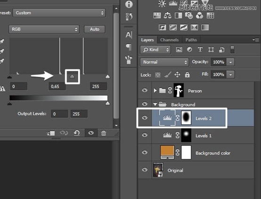Add a Color Balance adjustment

[168, 16]
